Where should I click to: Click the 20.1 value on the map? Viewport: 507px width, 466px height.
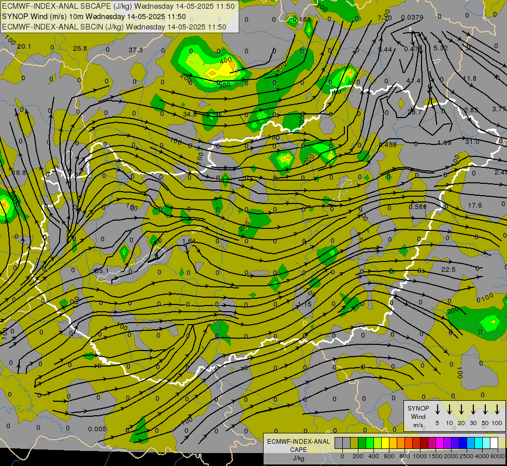coord(24,47)
